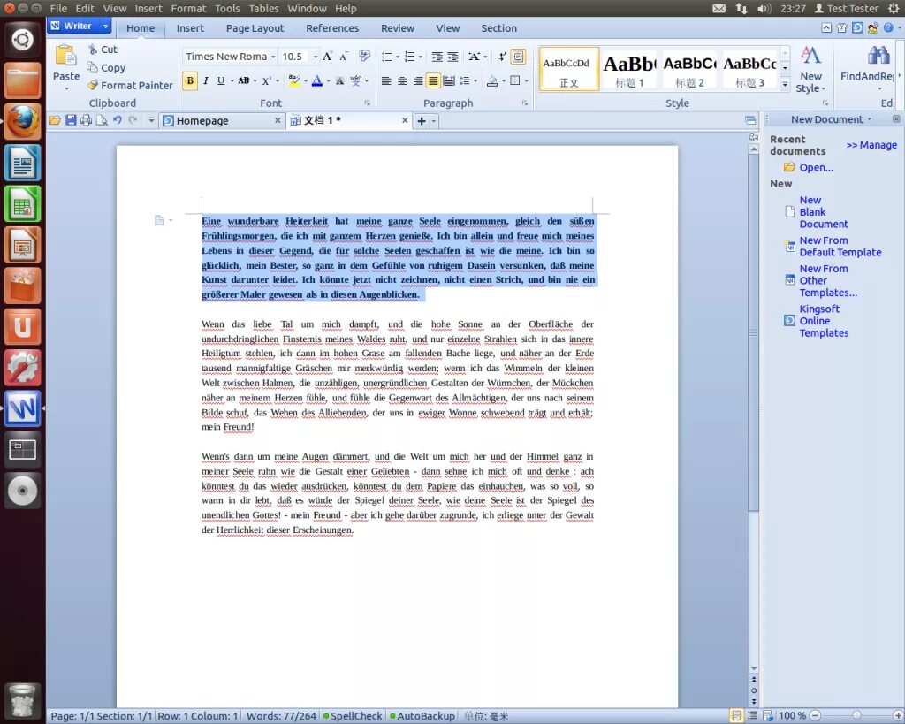Collapse the ribbon with the up-arrow icon
Viewport: 905px width, 724px height.
(826, 27)
